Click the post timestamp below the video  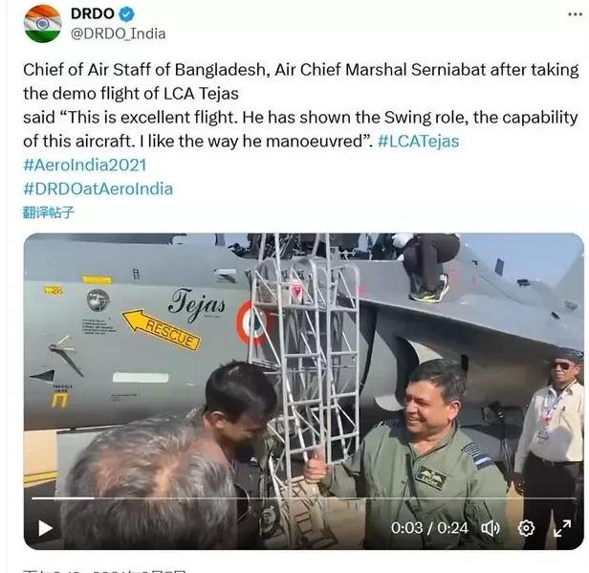[x=104, y=570]
